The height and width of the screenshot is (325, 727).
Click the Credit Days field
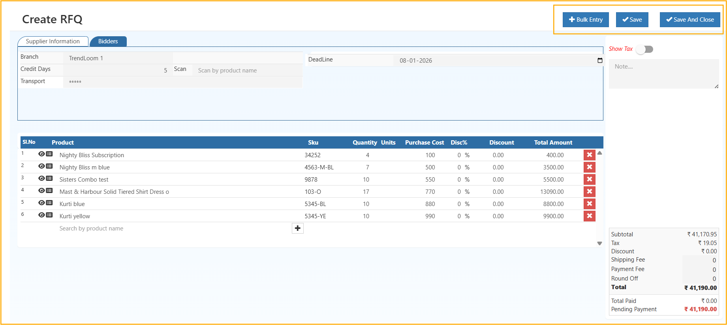pos(118,70)
